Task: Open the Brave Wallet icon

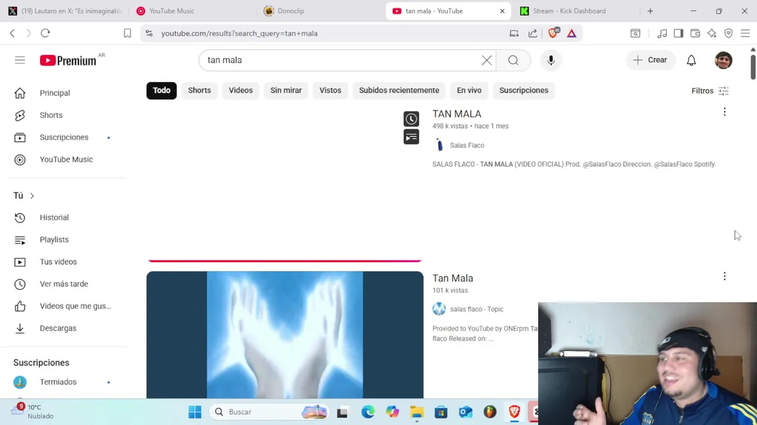Action: (695, 34)
